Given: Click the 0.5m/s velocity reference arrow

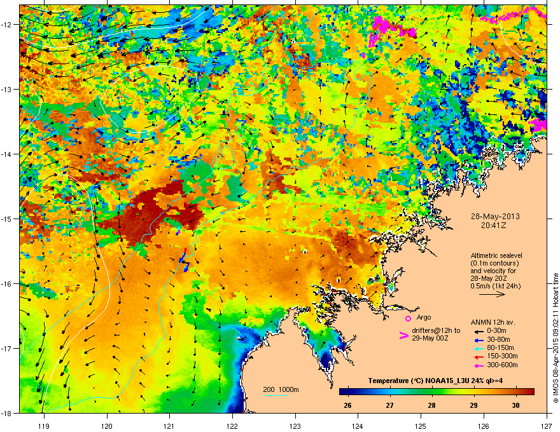Looking at the screenshot, I should coord(492,294).
